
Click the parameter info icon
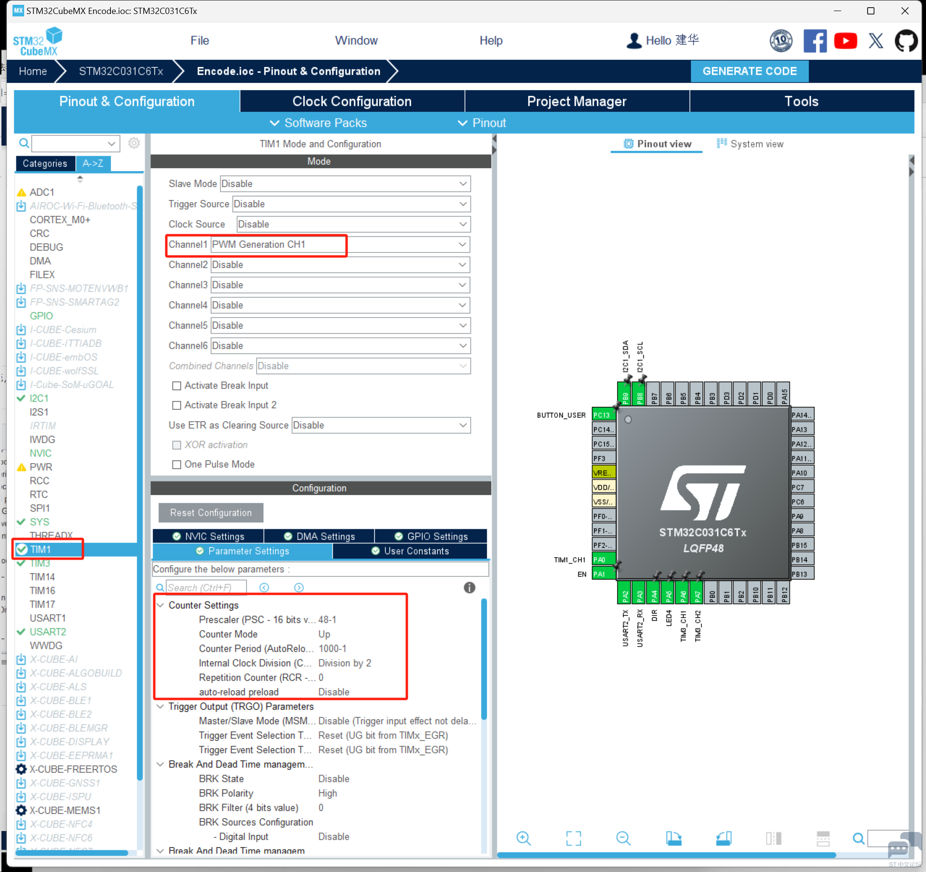click(x=470, y=588)
